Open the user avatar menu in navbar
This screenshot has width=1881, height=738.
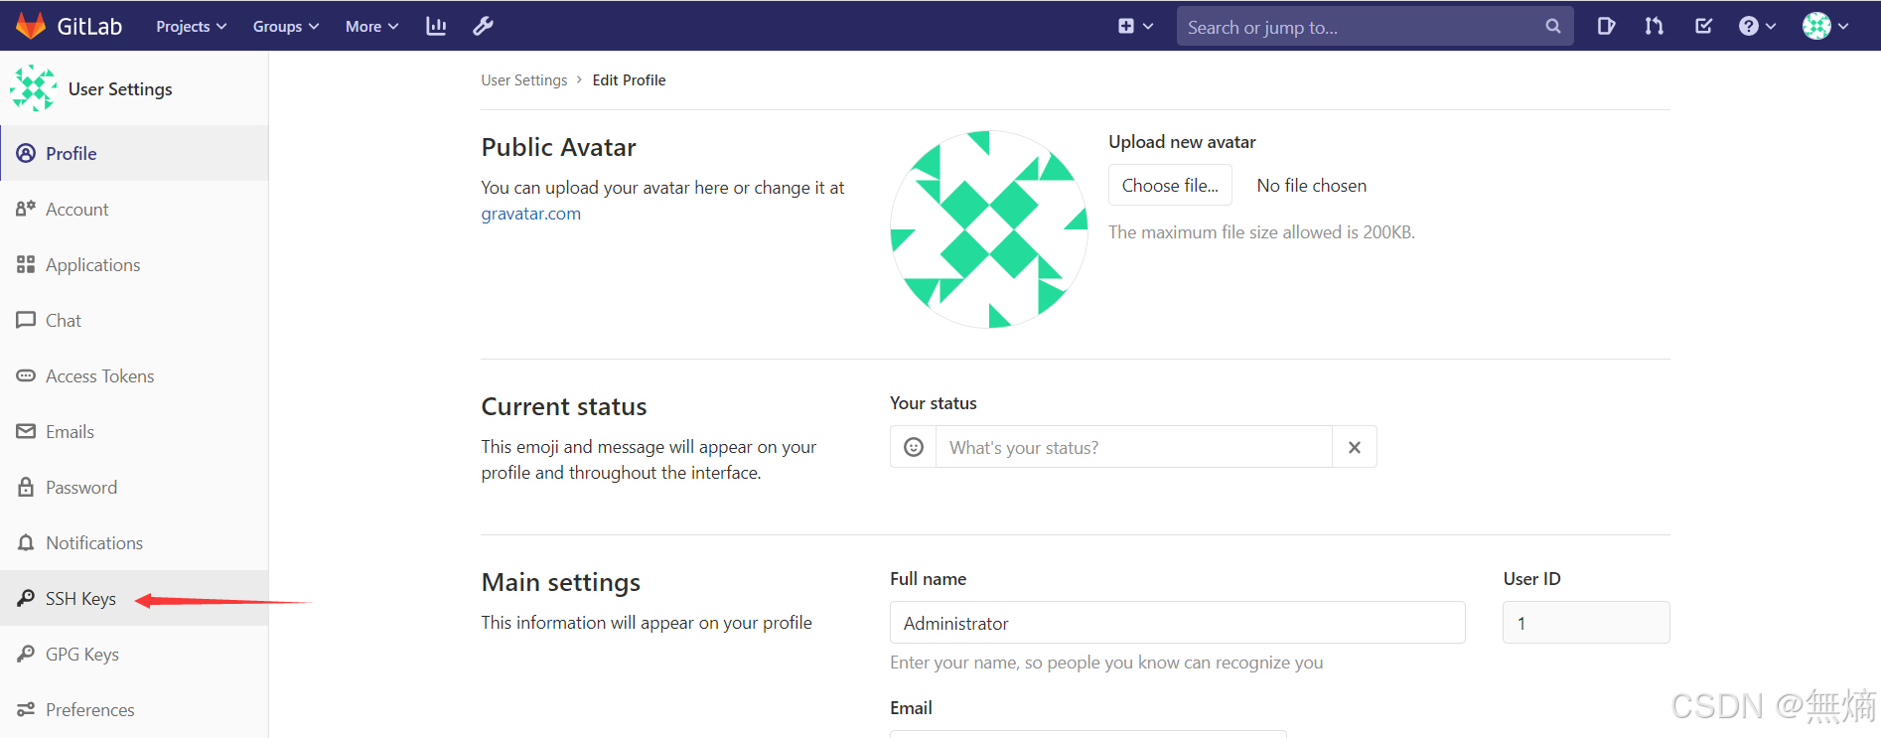[1825, 27]
